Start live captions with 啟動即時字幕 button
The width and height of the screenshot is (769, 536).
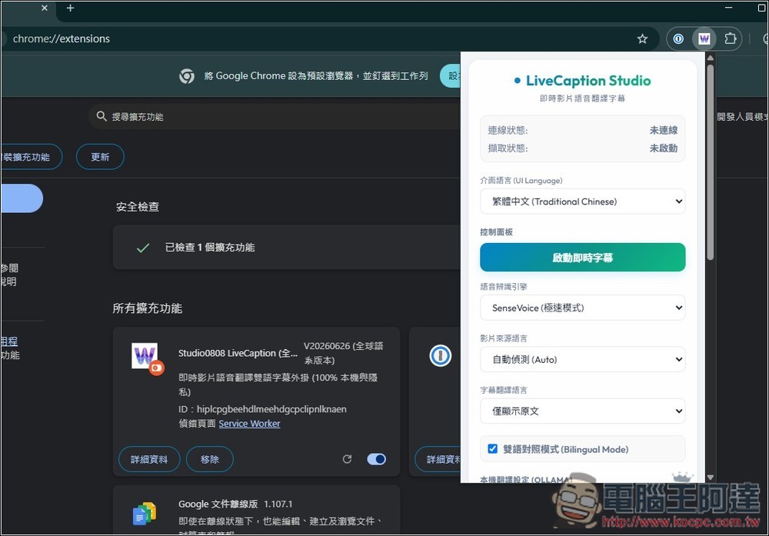pyautogui.click(x=582, y=258)
